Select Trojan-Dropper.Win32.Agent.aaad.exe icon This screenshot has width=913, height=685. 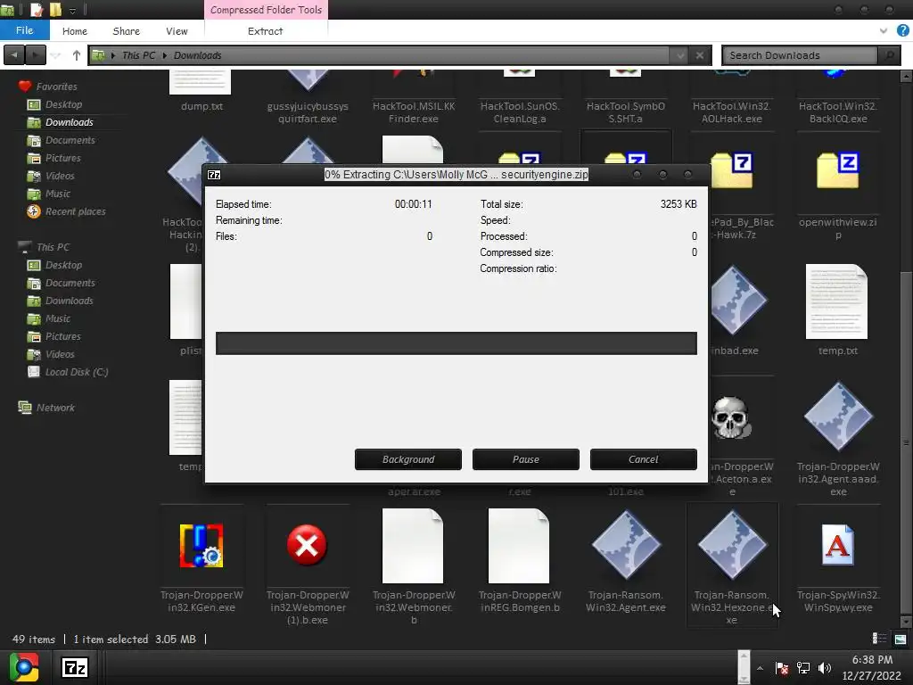pyautogui.click(x=838, y=417)
